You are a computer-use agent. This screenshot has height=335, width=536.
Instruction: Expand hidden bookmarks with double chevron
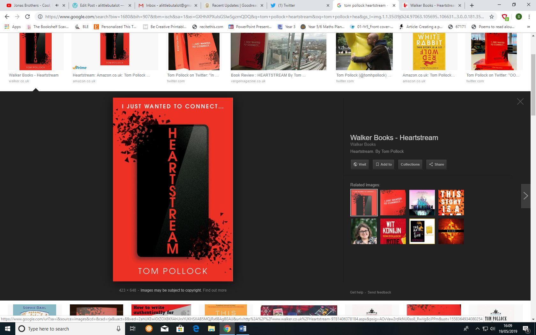(528, 27)
